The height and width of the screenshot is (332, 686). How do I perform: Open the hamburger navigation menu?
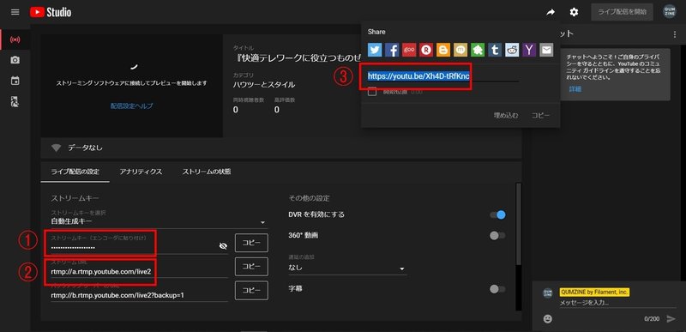[15, 12]
